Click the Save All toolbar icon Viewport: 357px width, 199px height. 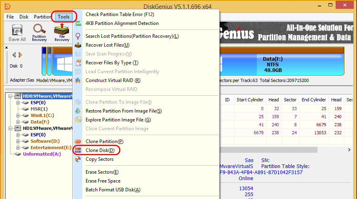17,33
